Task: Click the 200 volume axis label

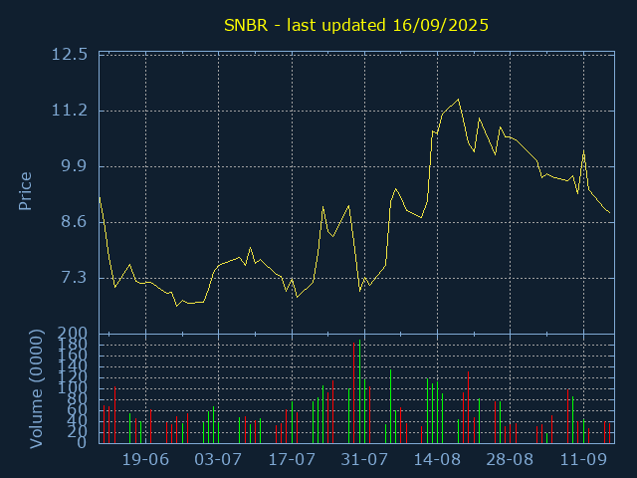Action: [x=73, y=334]
